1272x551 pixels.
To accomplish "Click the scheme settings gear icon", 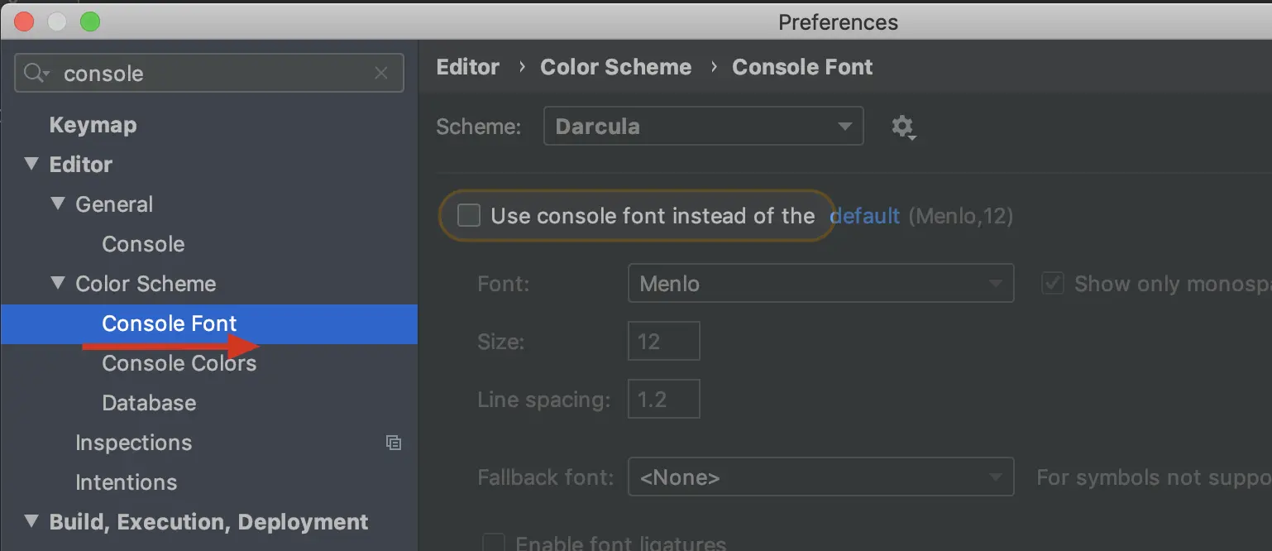I will 902,127.
